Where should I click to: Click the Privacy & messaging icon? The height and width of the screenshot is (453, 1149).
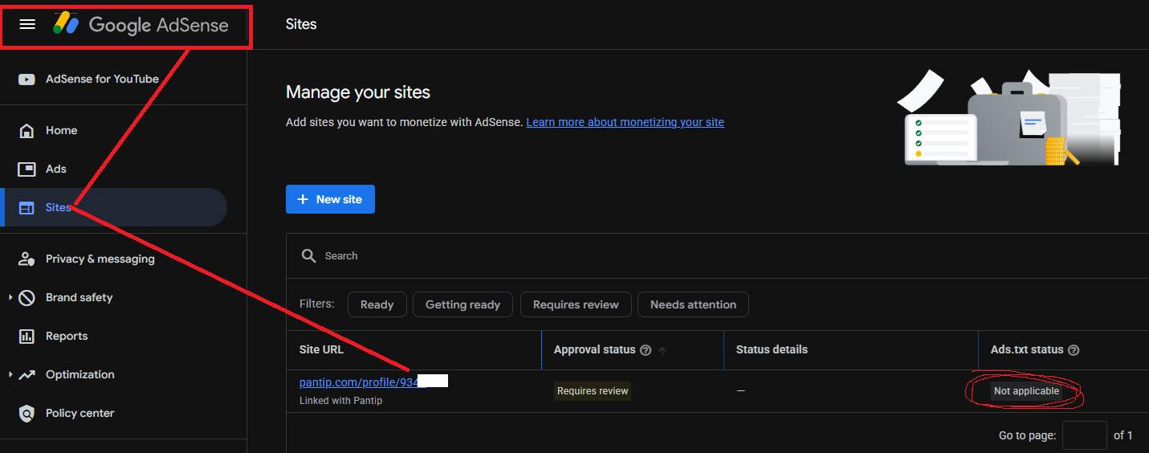(26, 259)
